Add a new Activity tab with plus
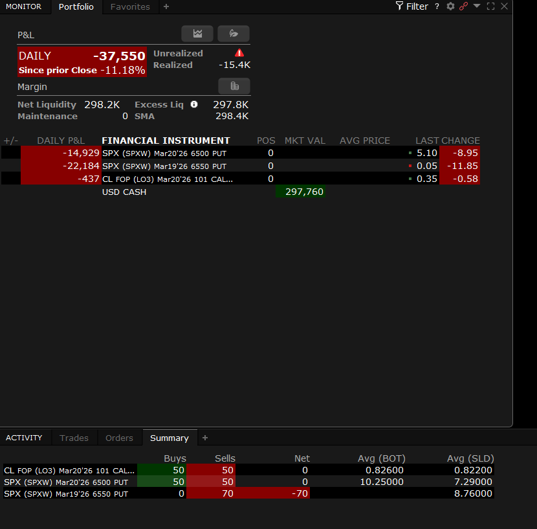This screenshot has width=537, height=529. point(205,438)
